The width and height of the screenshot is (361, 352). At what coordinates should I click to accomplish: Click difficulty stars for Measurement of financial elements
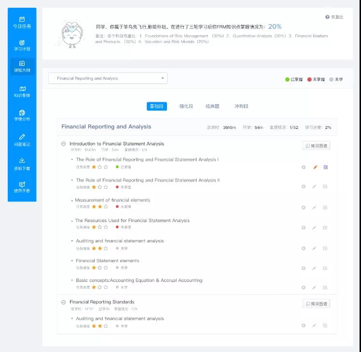(x=100, y=207)
